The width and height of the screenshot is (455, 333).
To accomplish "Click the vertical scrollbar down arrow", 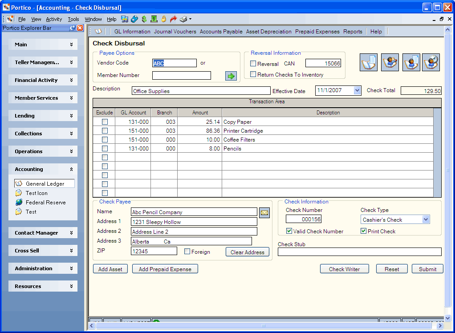I will [447, 318].
